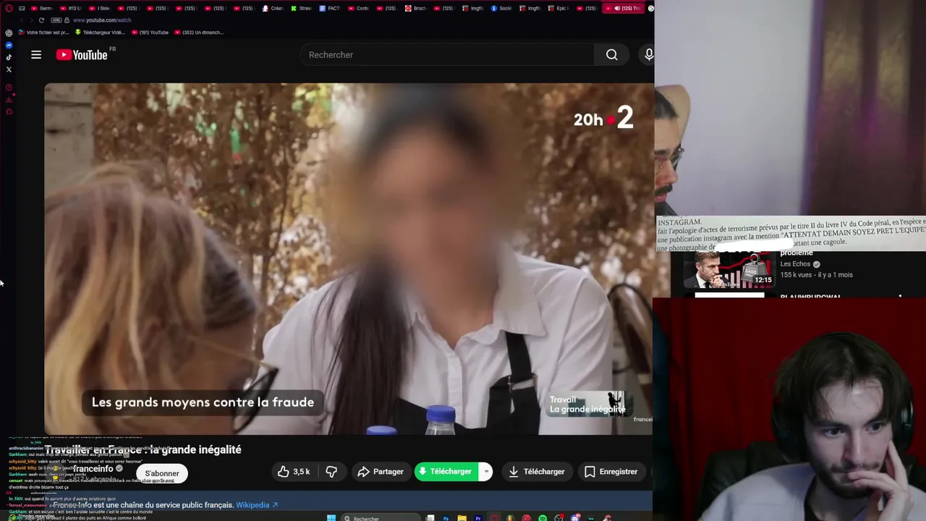The image size is (926, 521).
Task: Save the video with Enregistrer
Action: [x=611, y=472]
